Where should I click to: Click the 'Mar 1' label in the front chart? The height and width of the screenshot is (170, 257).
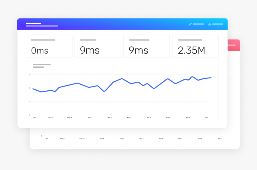pos(90,118)
